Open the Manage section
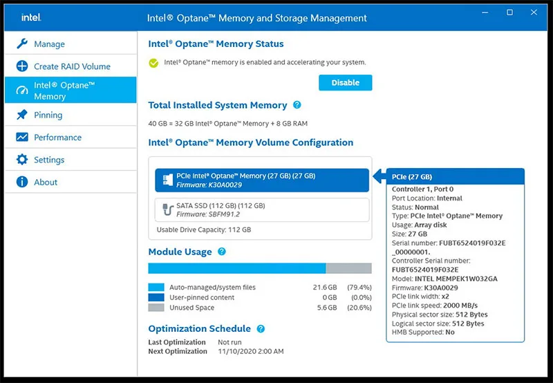Screen dimensions: 553x383 [x=71, y=44]
